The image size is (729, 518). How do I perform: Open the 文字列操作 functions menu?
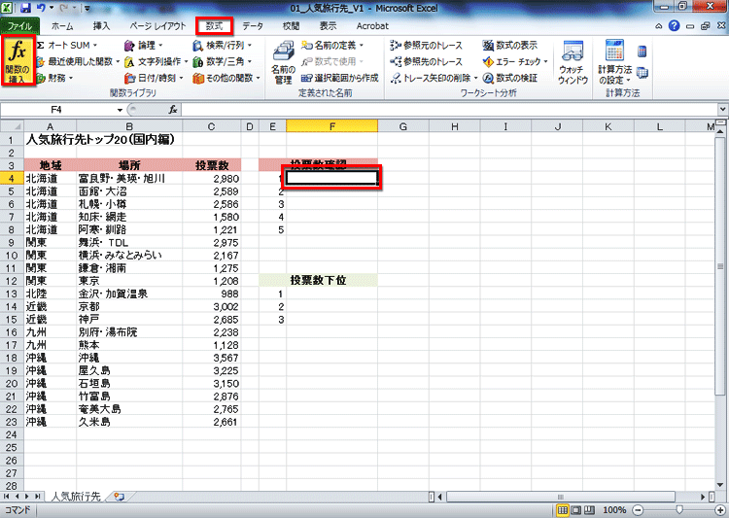(x=156, y=61)
